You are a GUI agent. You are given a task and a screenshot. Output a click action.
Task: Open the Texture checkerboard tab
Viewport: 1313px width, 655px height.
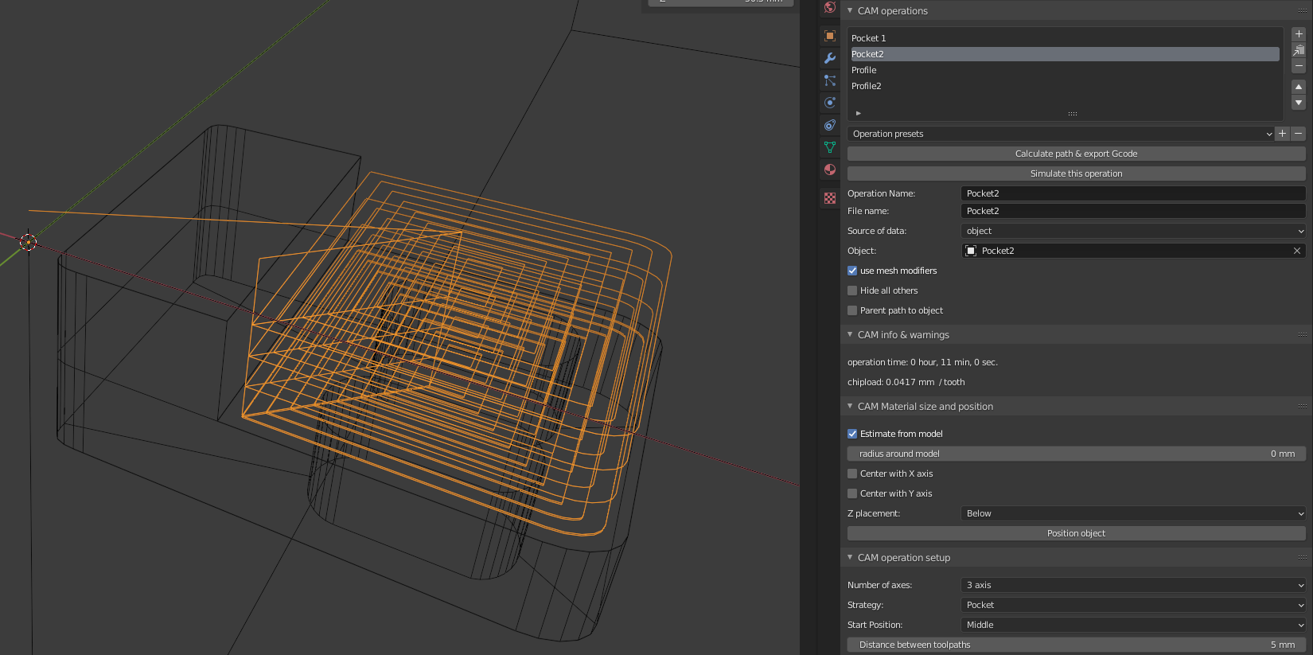pos(830,198)
